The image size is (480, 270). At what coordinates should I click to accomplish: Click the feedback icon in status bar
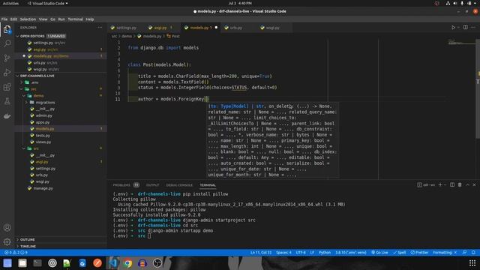click(464, 253)
